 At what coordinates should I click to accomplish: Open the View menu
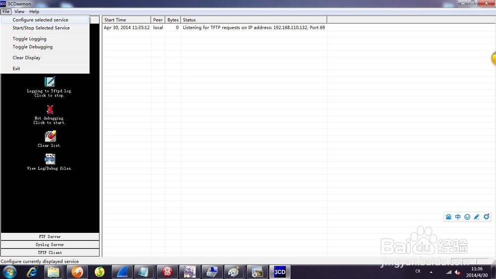tap(19, 11)
